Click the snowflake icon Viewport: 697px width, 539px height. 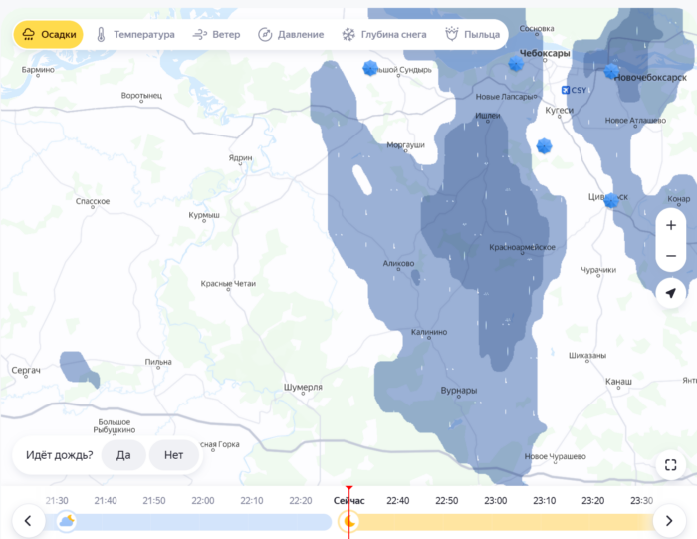click(x=348, y=34)
